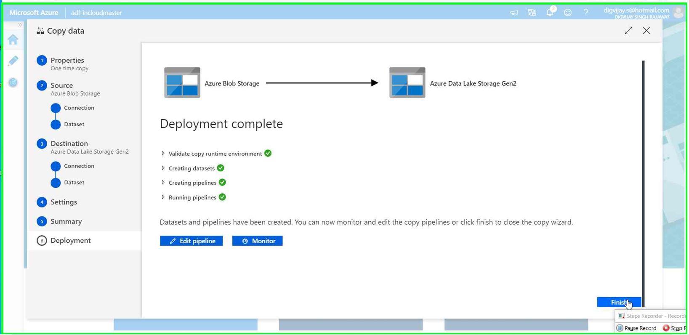The image size is (689, 335).
Task: Close the Copy data wizard
Action: tap(646, 30)
